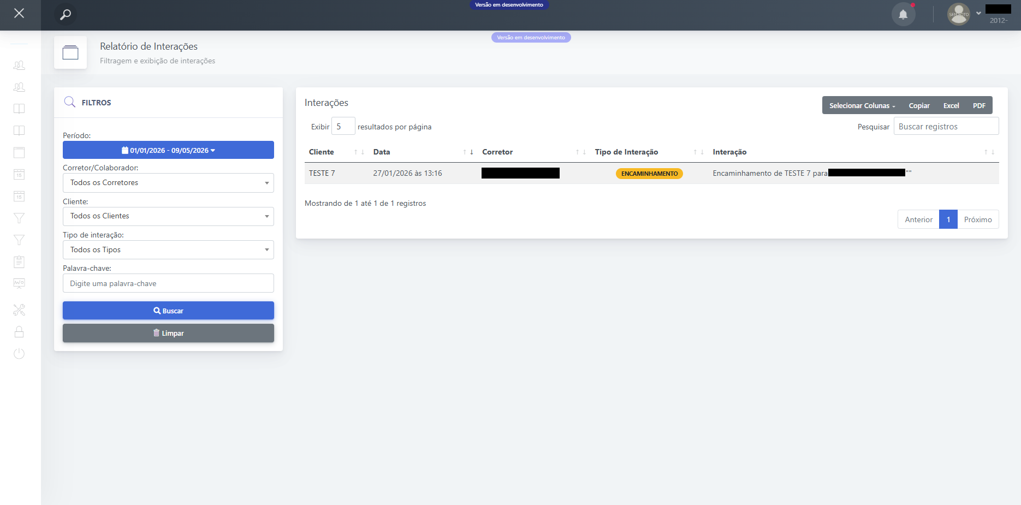Click the magnifier search icon in top bar
Screen dimensions: 1021x505
tap(66, 15)
